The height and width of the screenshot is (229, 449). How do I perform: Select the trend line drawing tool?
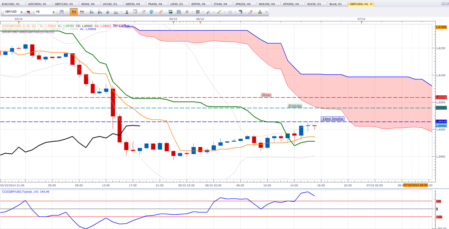click(219, 12)
